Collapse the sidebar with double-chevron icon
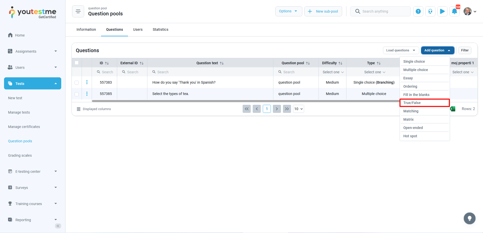 click(58, 226)
